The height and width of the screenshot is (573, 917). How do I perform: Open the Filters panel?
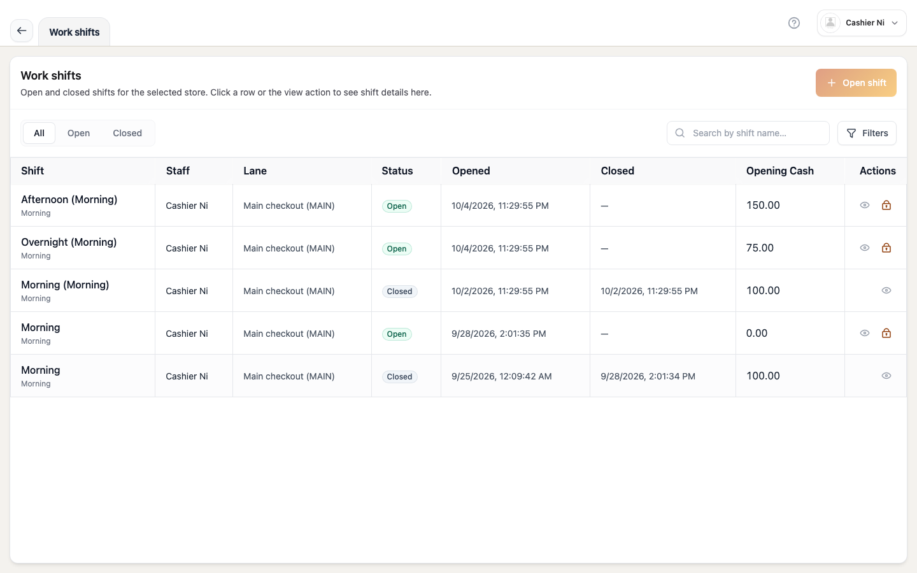click(x=867, y=133)
